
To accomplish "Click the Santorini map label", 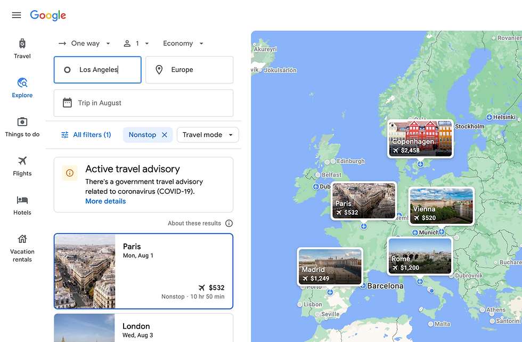I will click(508, 321).
